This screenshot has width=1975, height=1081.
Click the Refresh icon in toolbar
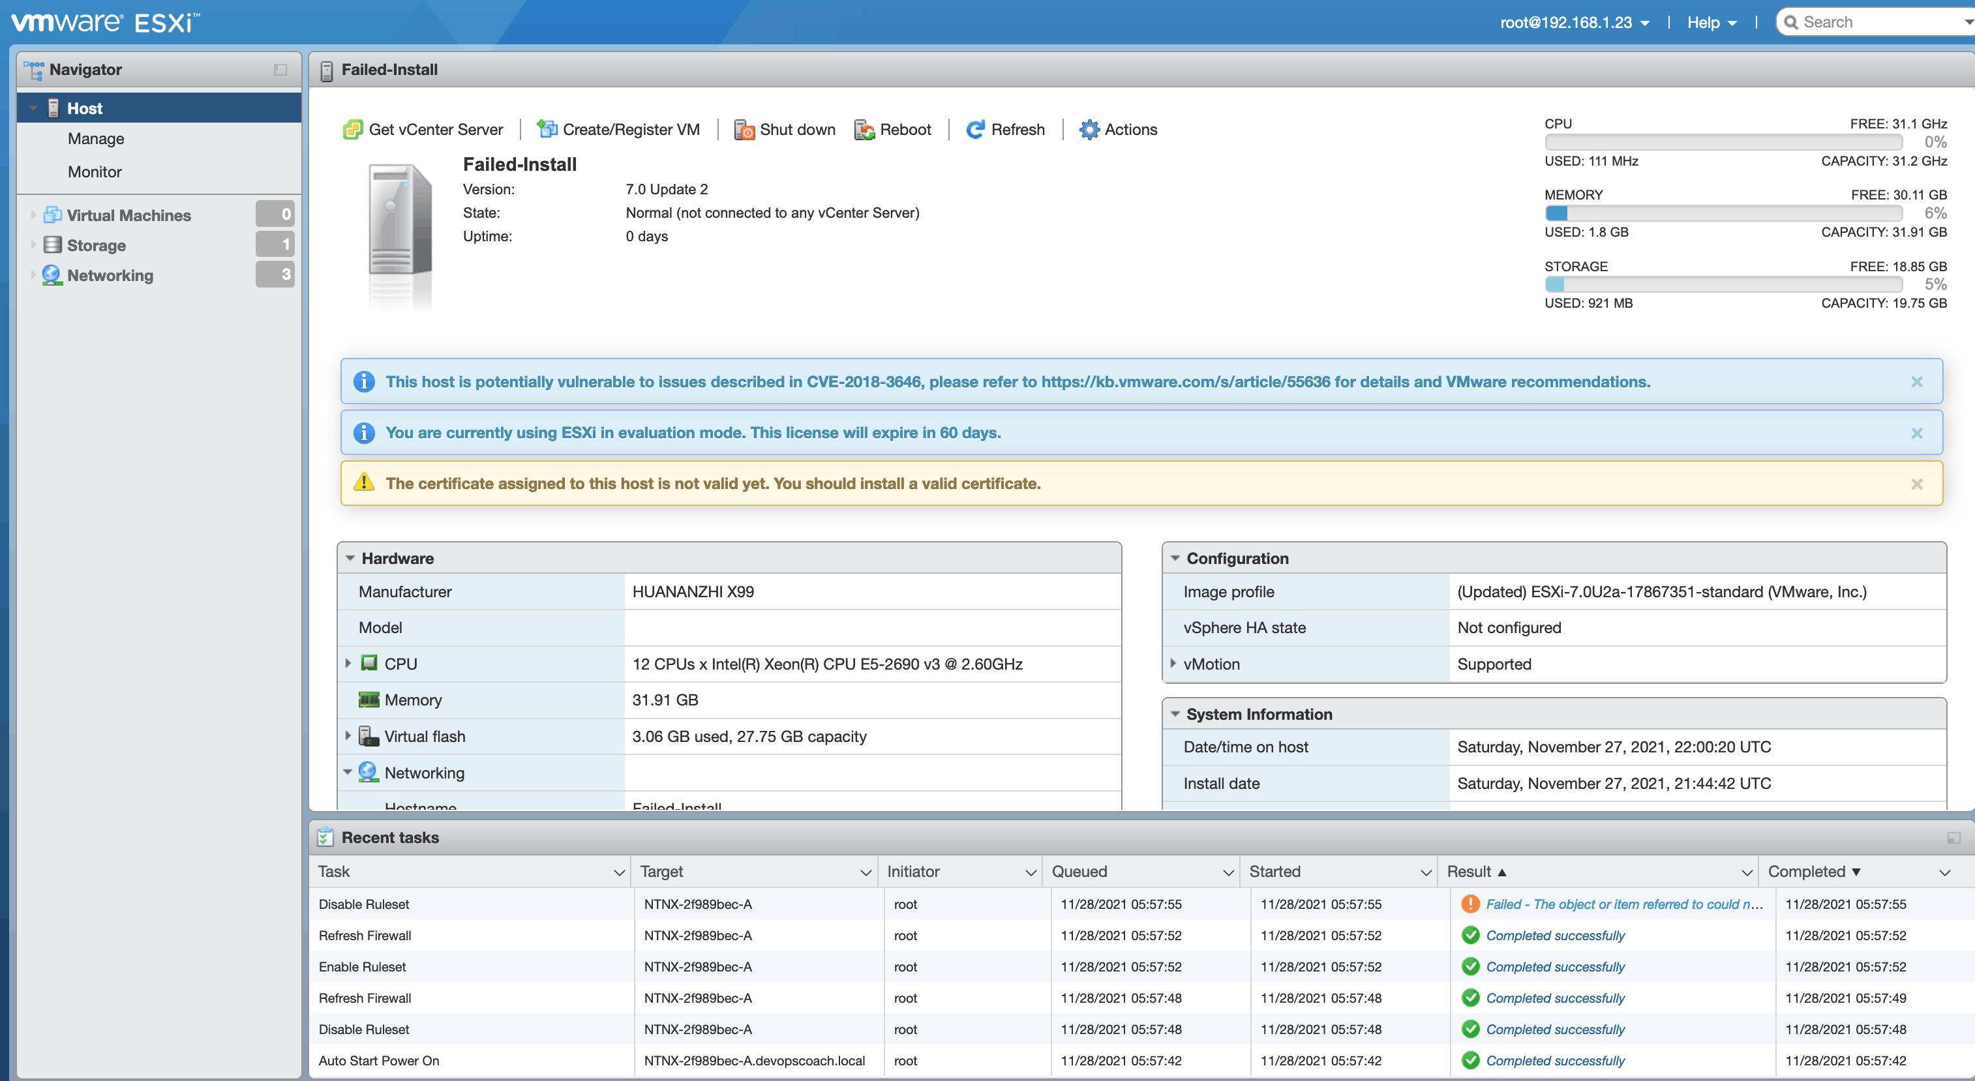click(975, 130)
